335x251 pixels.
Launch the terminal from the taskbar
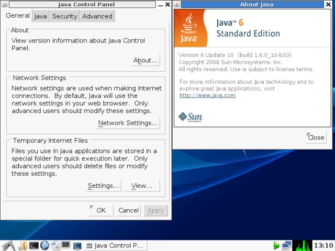click(33, 245)
